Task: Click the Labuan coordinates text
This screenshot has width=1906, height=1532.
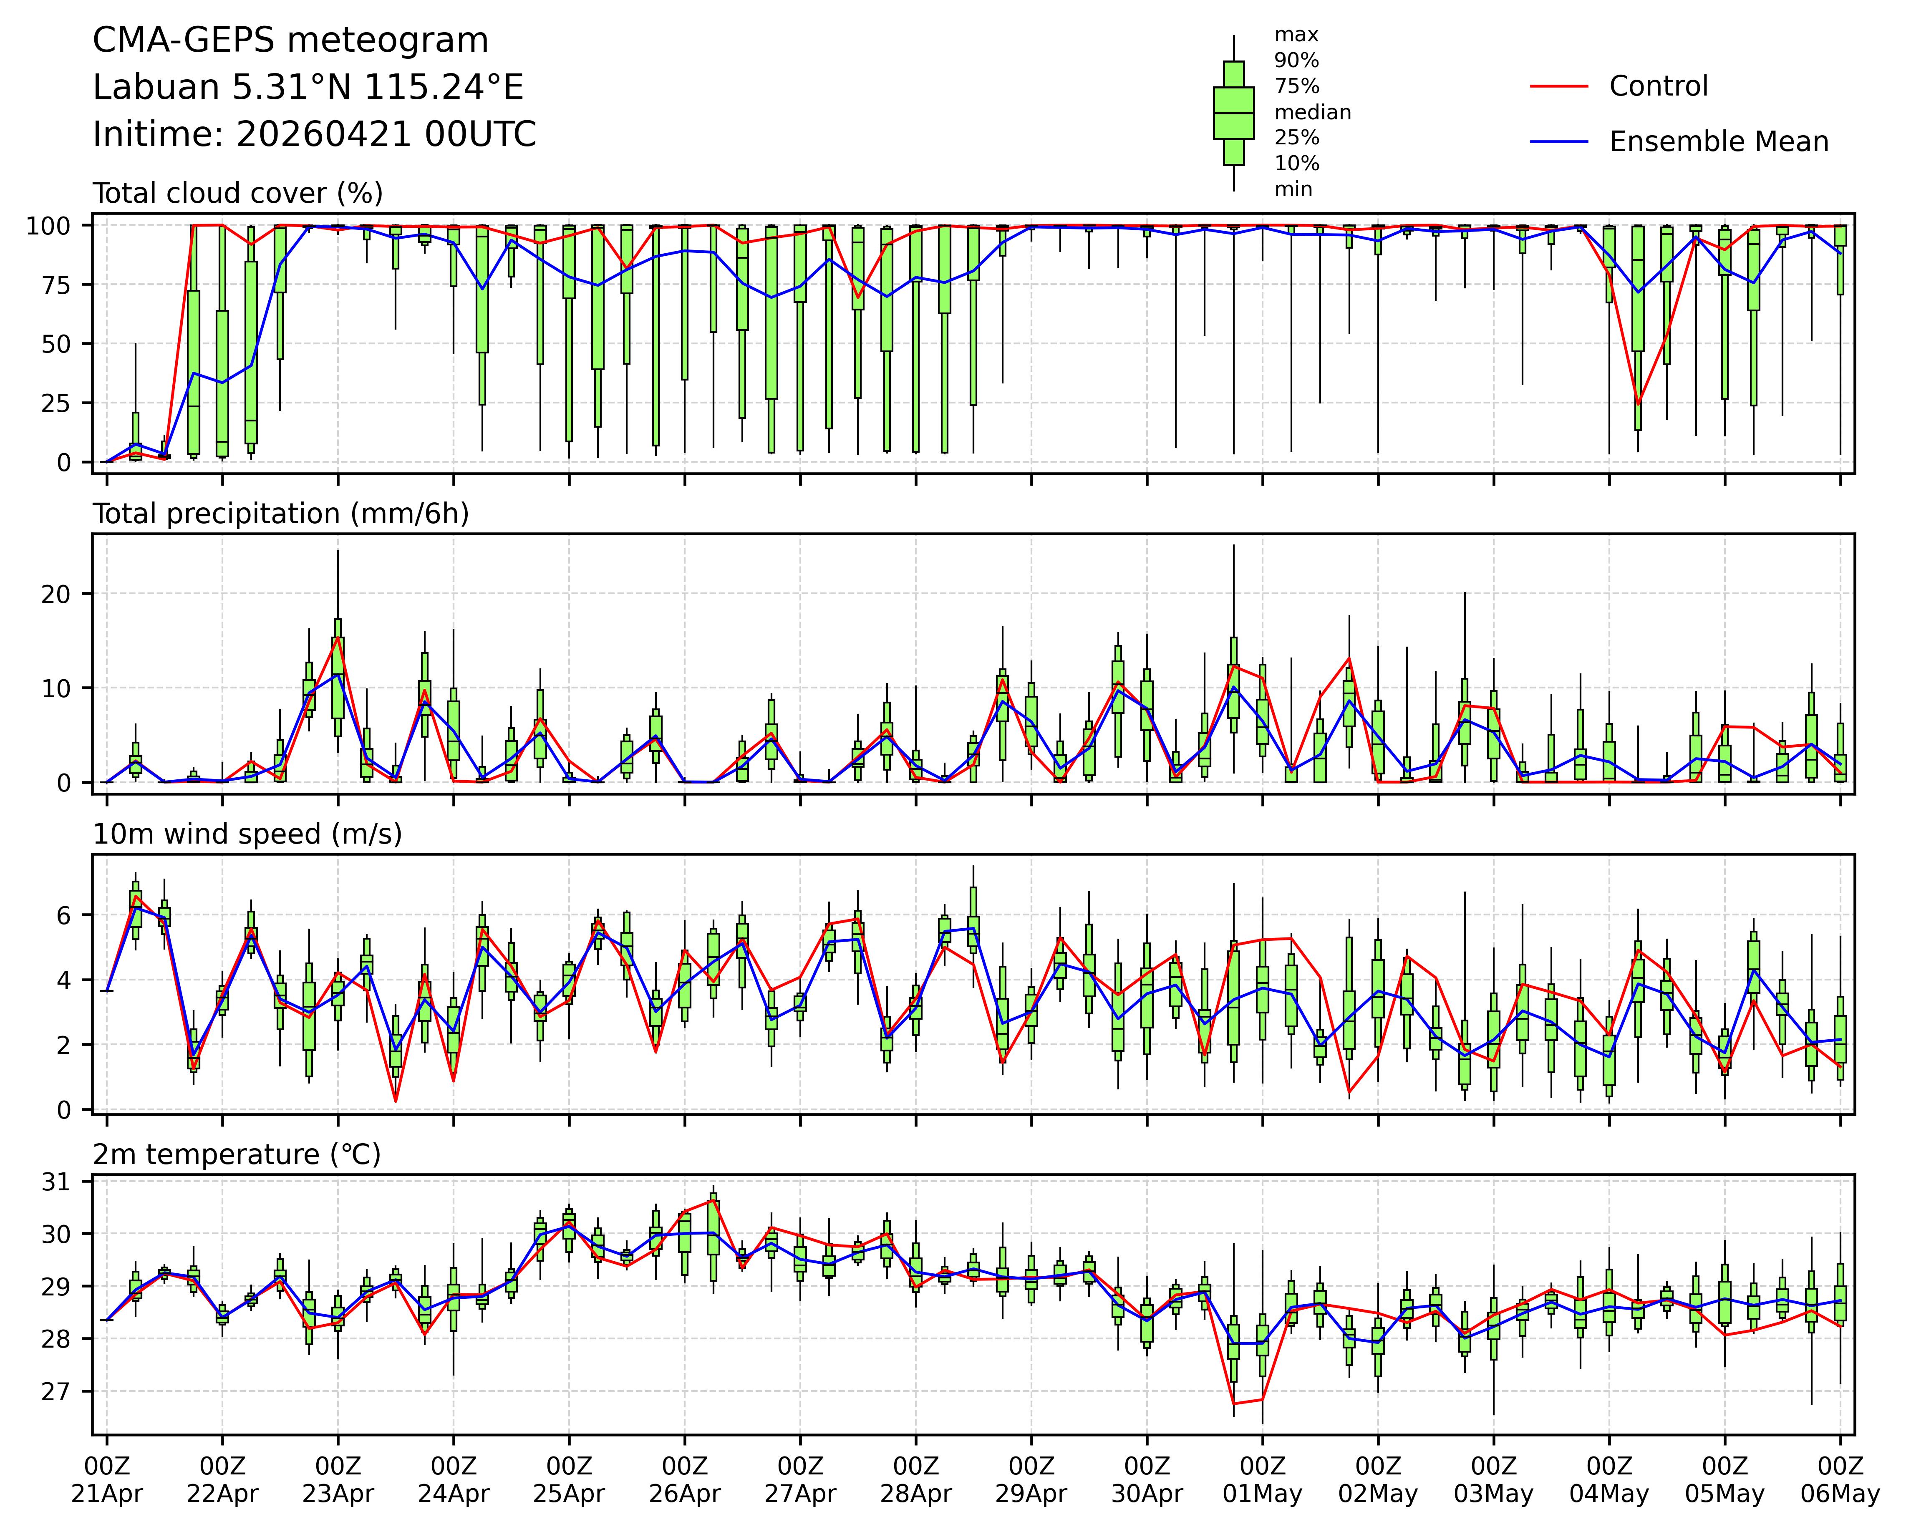Action: point(308,88)
